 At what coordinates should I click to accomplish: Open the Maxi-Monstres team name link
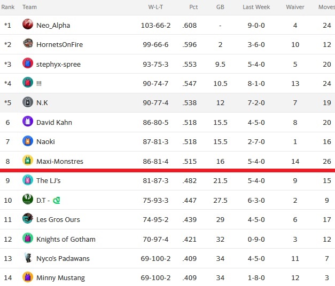pyautogui.click(x=60, y=161)
